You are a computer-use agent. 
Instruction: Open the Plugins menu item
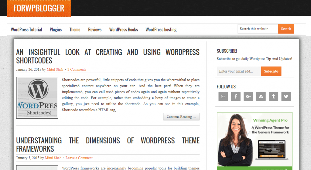(56, 30)
